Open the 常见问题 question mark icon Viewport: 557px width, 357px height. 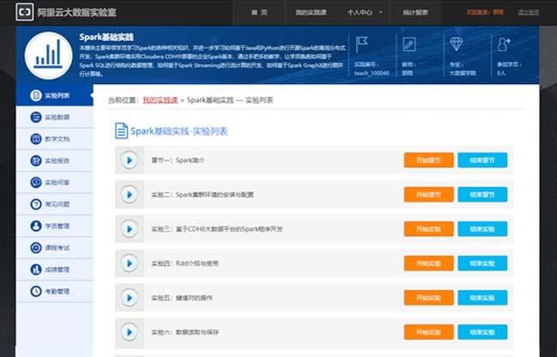tap(36, 204)
